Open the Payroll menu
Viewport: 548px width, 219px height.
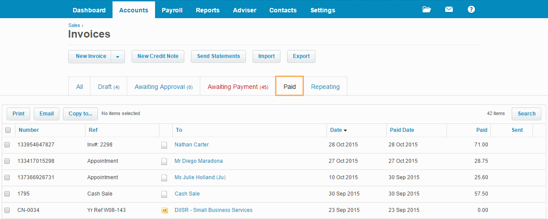click(x=172, y=10)
